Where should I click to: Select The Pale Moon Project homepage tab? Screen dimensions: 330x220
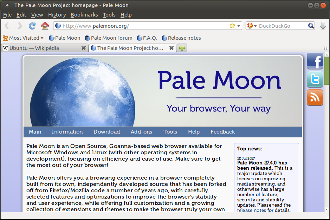point(132,48)
